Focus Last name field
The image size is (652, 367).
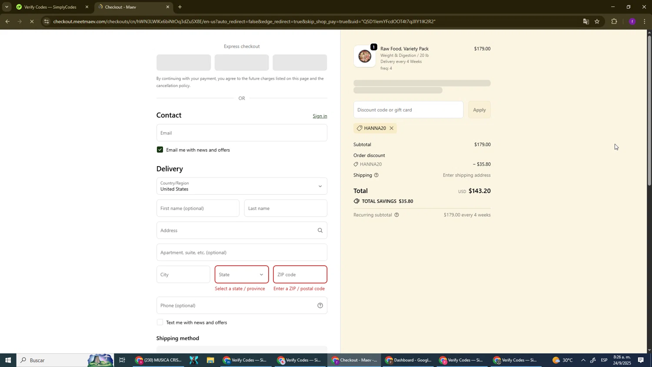(x=286, y=208)
